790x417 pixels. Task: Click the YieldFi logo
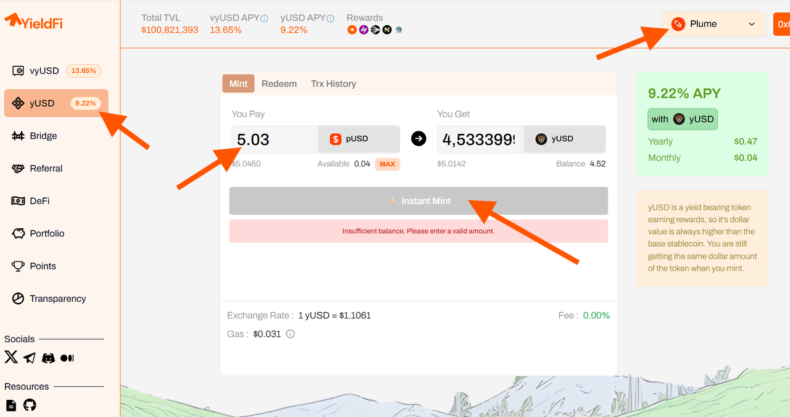click(33, 22)
